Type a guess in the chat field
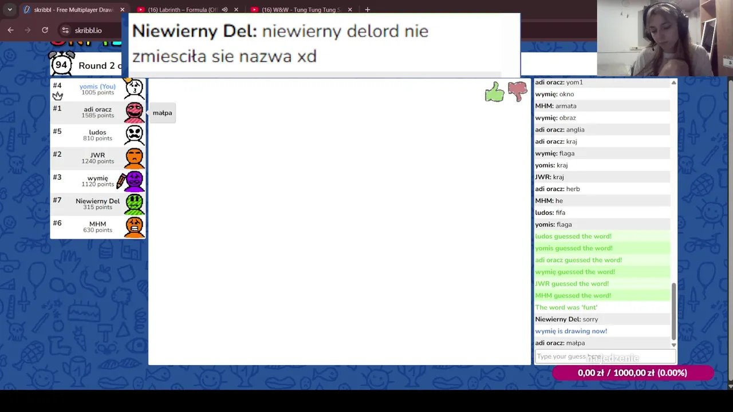This screenshot has height=412, width=733. point(605,356)
